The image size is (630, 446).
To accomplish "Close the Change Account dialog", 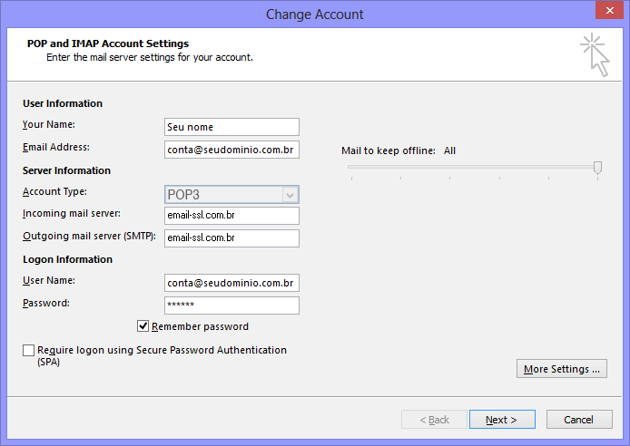I will tap(609, 11).
